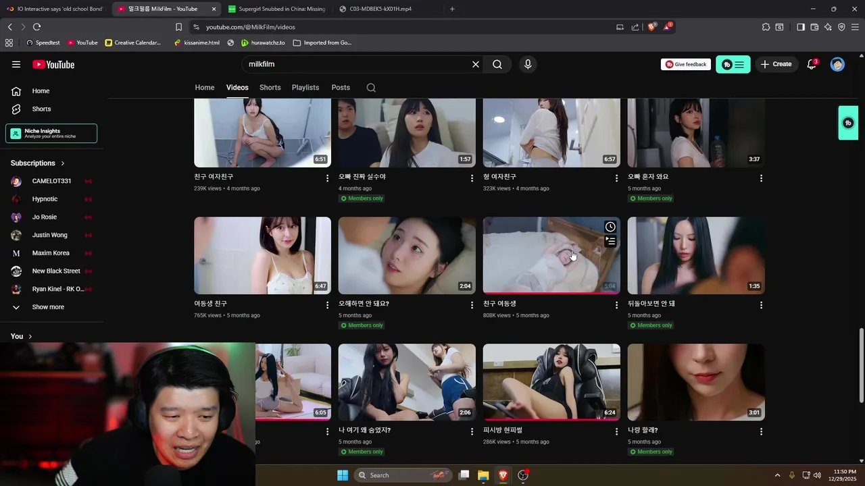Open browser main menu
Screen dimensions: 865x486
855,27
